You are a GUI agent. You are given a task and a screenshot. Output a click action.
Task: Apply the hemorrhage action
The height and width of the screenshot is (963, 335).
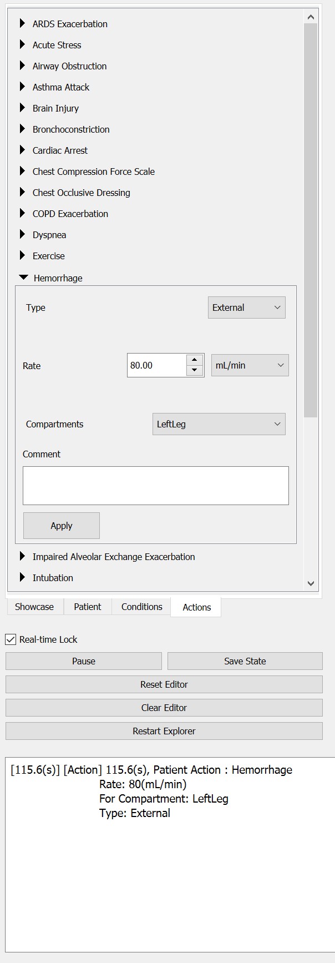(62, 526)
